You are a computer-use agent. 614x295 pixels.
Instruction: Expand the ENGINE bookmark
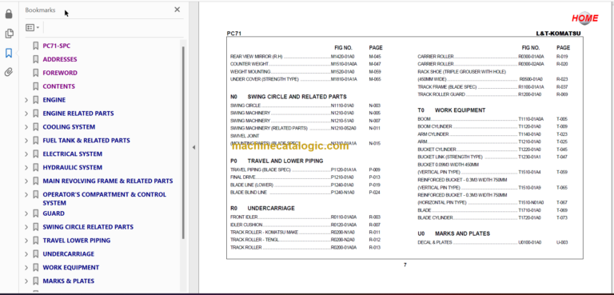coord(26,100)
